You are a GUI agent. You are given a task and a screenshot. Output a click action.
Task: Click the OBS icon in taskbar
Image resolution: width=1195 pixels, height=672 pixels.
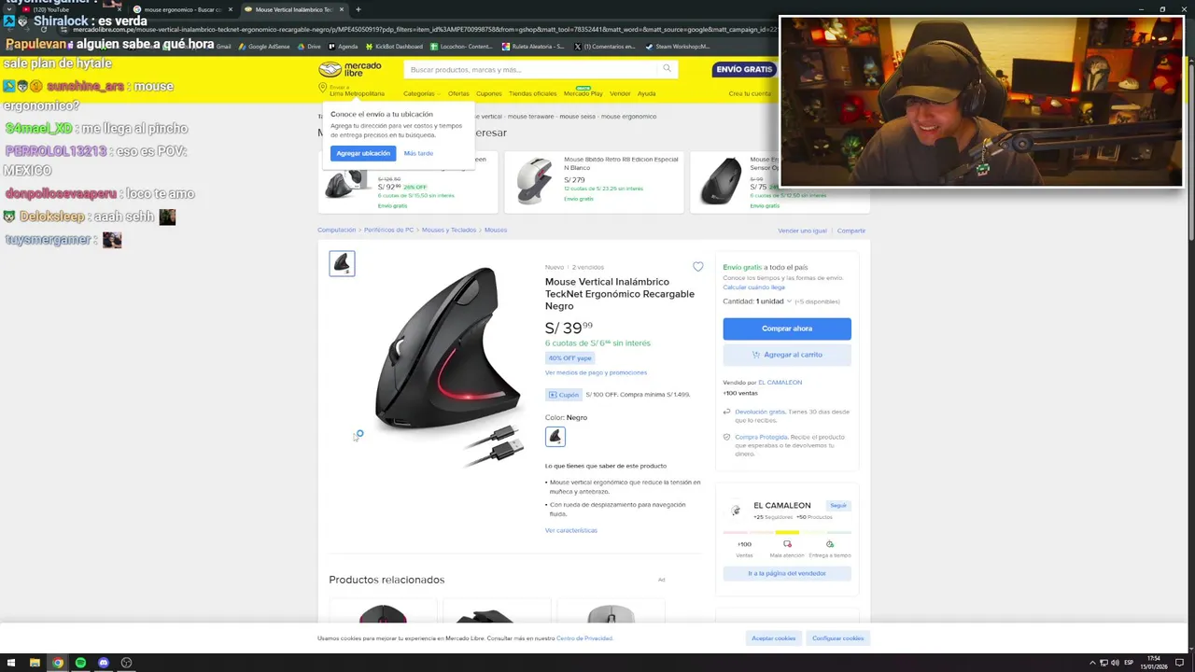pos(126,663)
